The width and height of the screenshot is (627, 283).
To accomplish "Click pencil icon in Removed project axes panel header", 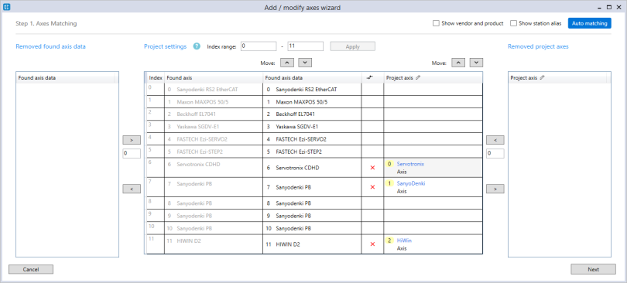I will tap(542, 78).
